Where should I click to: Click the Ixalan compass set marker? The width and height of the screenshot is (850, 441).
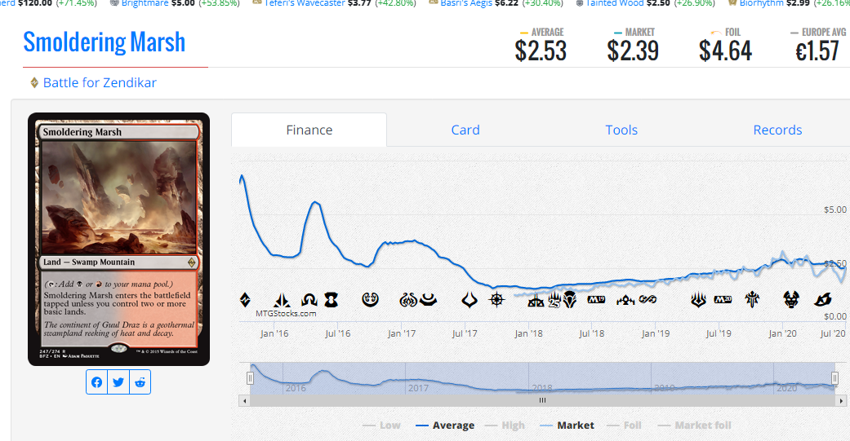[x=496, y=299]
